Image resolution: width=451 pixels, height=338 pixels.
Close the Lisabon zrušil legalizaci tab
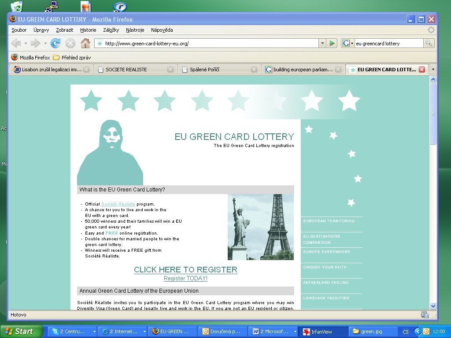click(86, 70)
